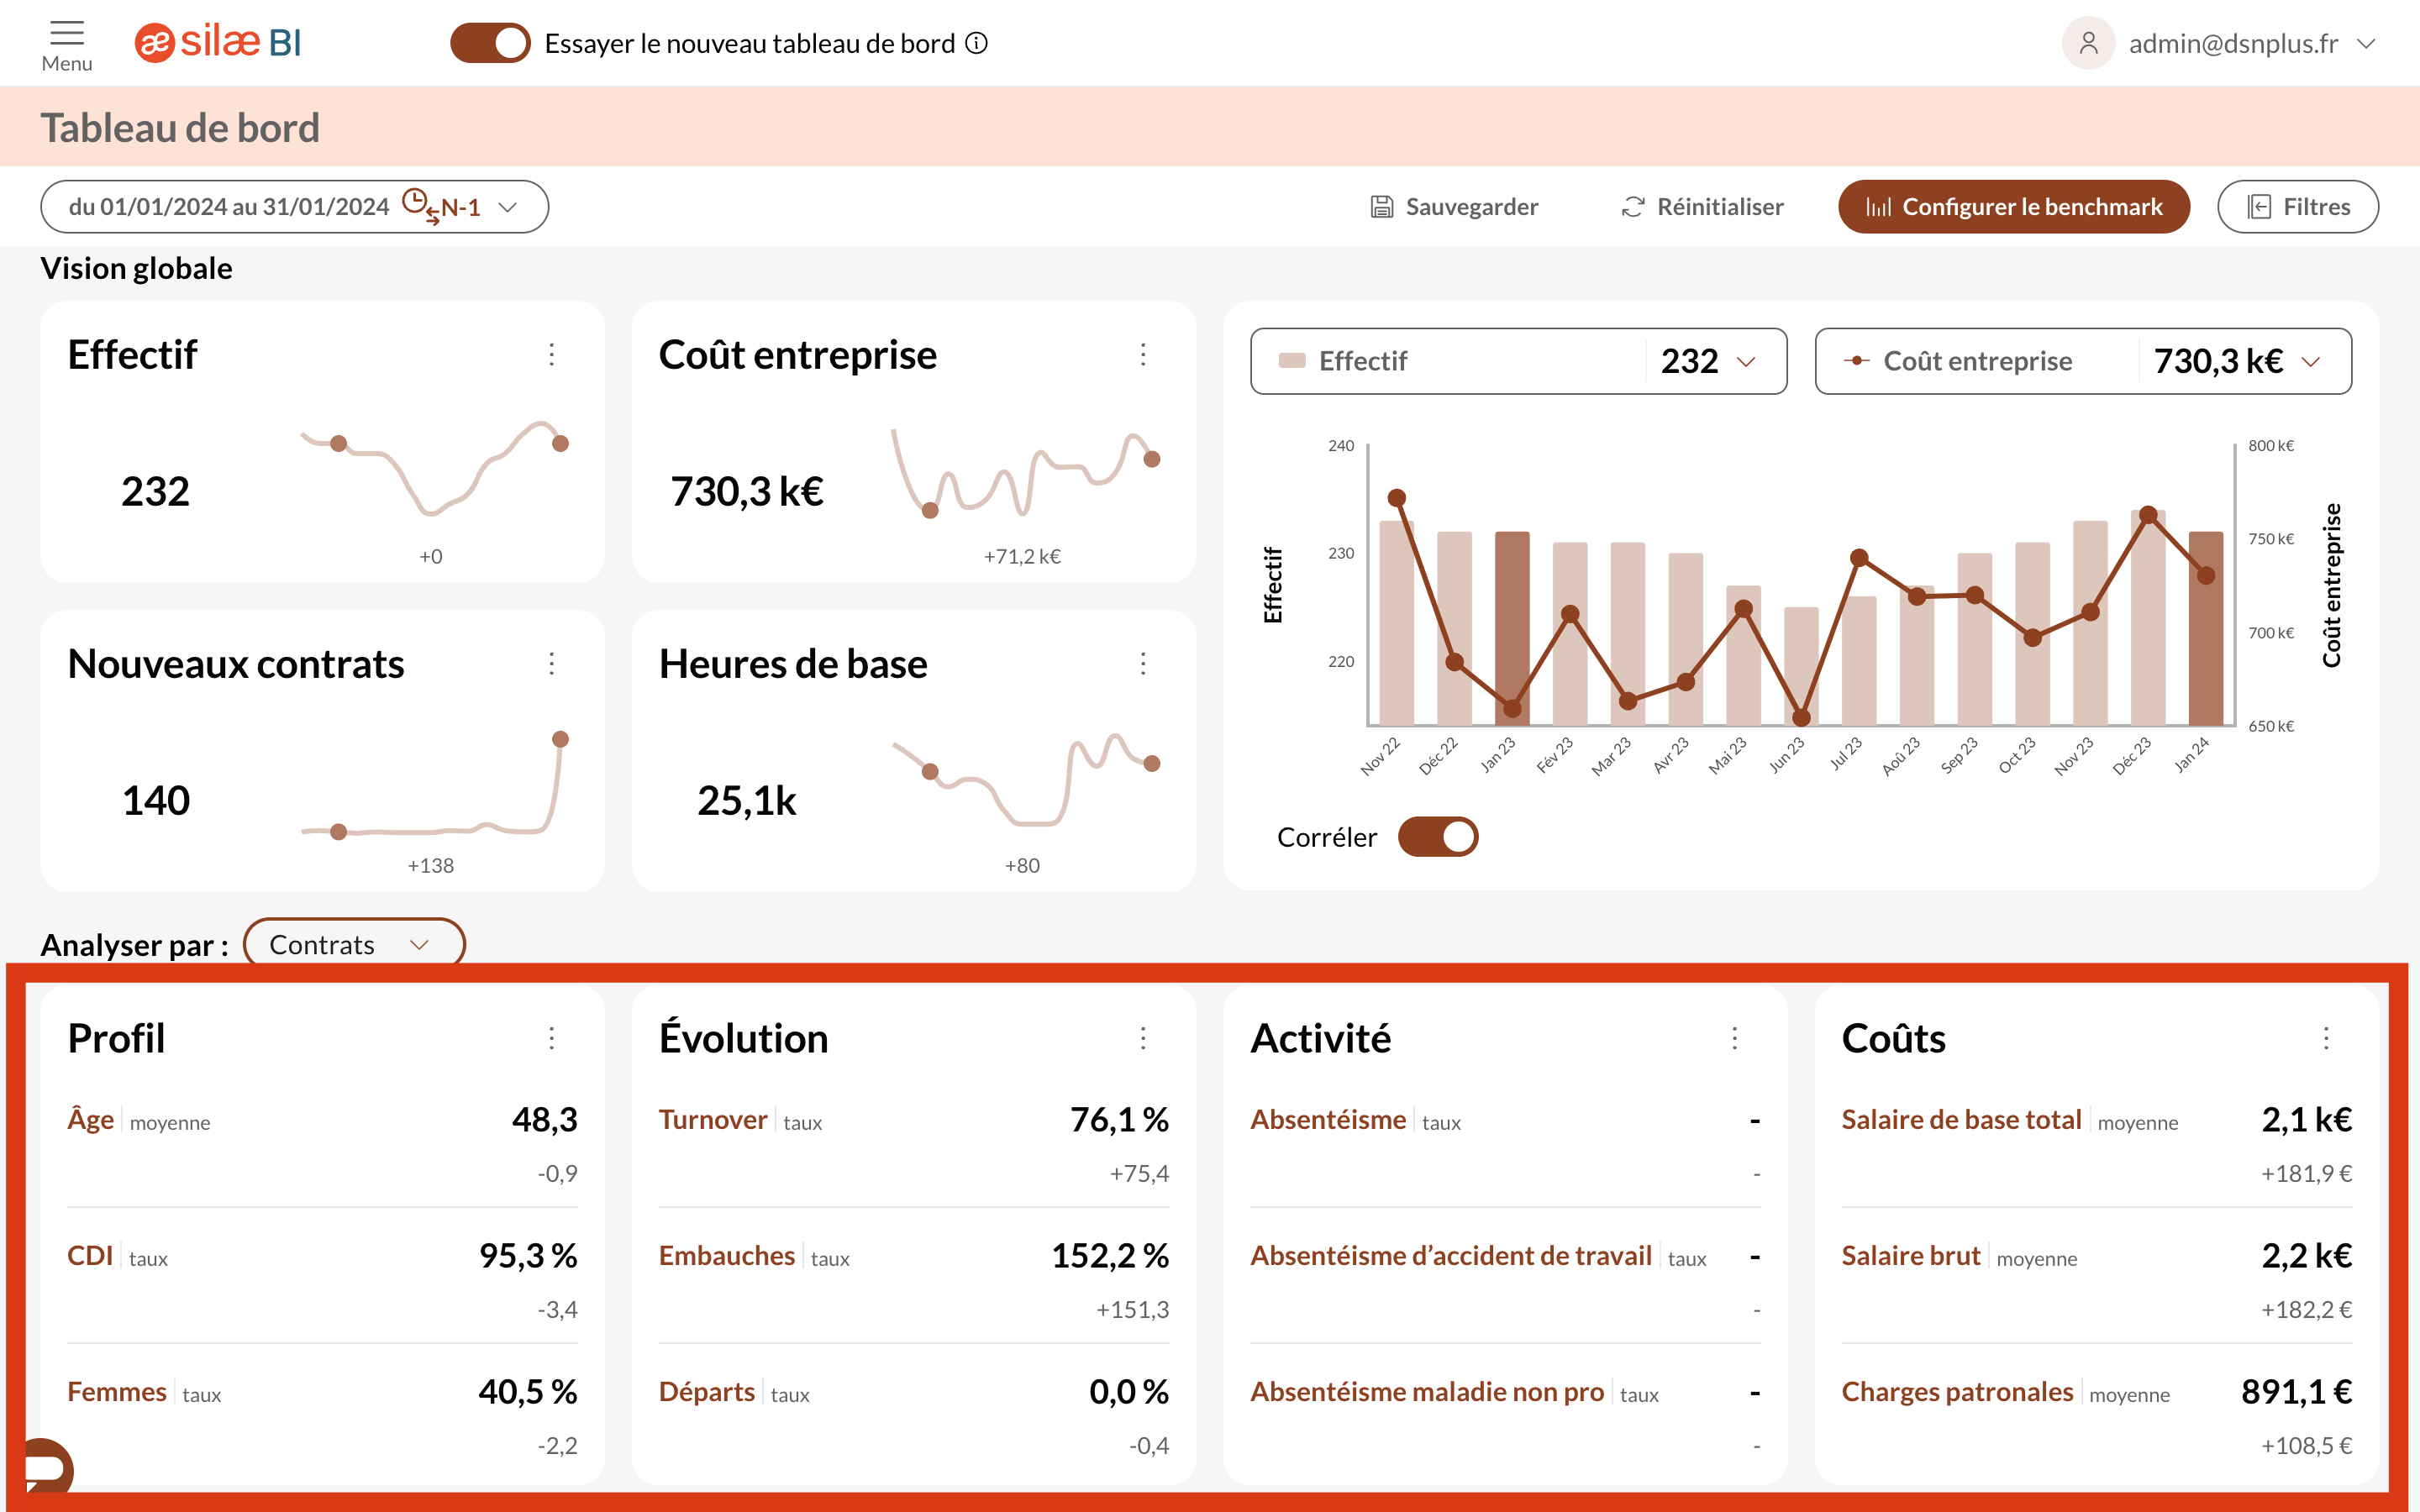
Task: Click the Nouveaux contrats sparkline chart
Action: [435, 785]
